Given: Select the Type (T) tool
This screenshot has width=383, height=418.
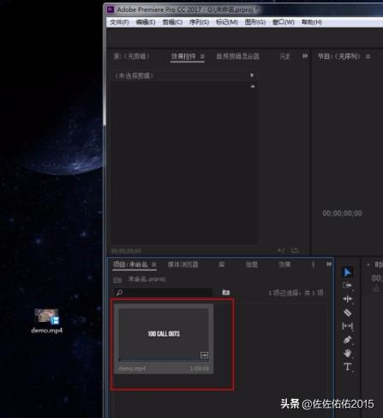Looking at the screenshot, I should (347, 367).
